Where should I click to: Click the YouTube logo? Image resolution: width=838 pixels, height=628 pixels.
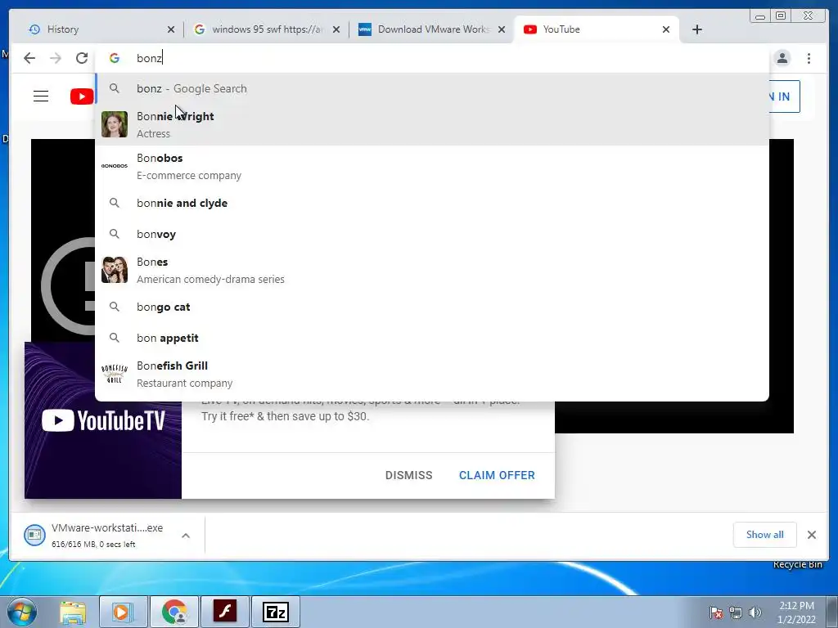pos(82,96)
